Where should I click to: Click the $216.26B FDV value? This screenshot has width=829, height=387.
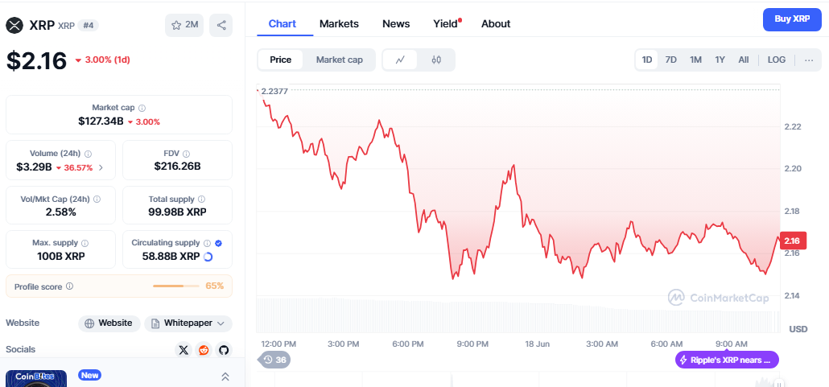(177, 167)
